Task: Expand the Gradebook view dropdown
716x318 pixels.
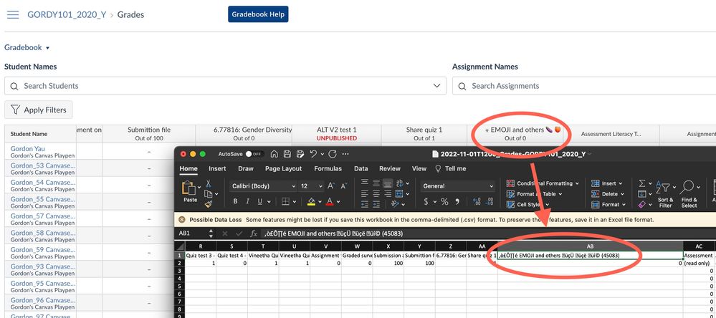Action: (x=27, y=48)
